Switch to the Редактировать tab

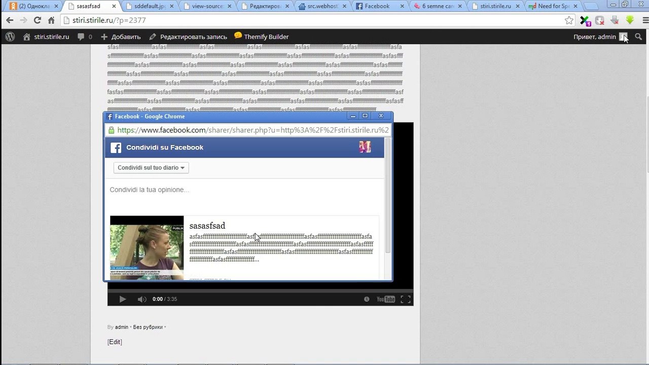266,6
